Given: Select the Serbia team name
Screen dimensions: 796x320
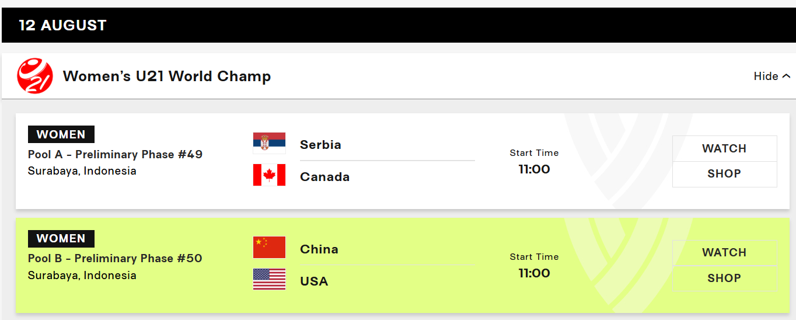Looking at the screenshot, I should (x=320, y=145).
